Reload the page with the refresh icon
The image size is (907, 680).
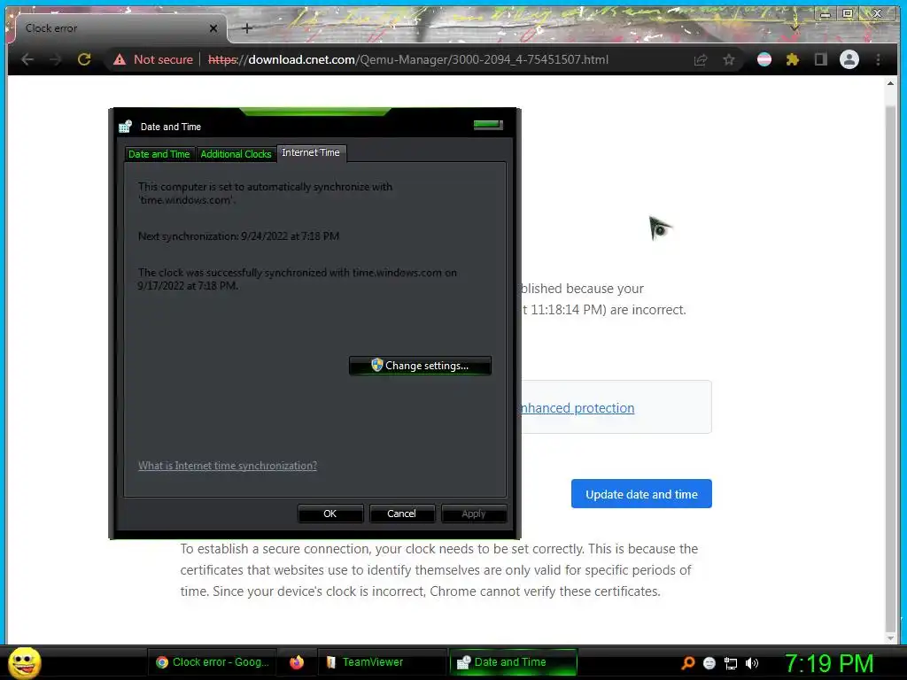point(84,59)
